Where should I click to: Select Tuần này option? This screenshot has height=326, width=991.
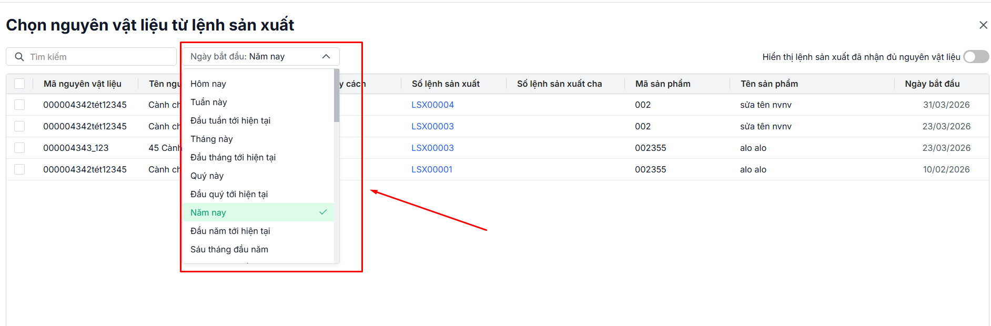pyautogui.click(x=258, y=102)
